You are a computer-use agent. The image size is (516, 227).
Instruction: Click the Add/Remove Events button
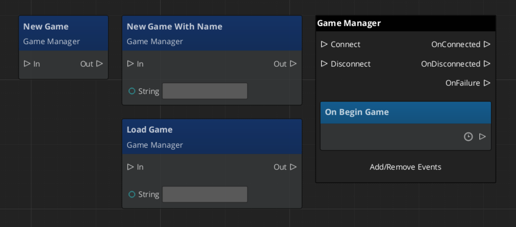pyautogui.click(x=405, y=167)
